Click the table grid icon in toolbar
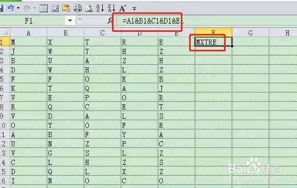The image size is (297, 188). coord(44,8)
